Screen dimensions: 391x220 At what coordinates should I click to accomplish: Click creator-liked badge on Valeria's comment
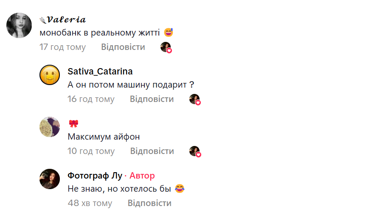pos(166,47)
